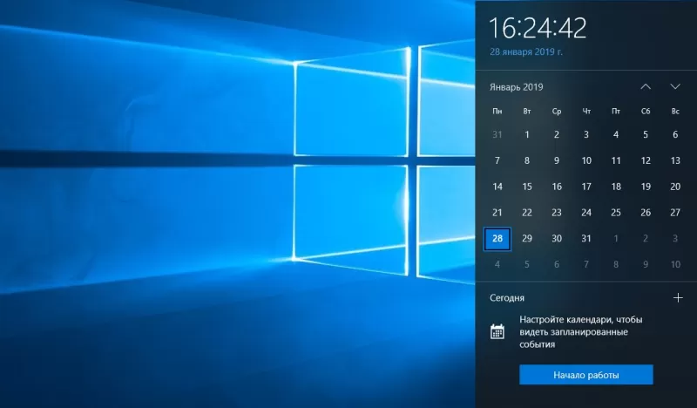Select January 7 in the calendar

coord(497,160)
